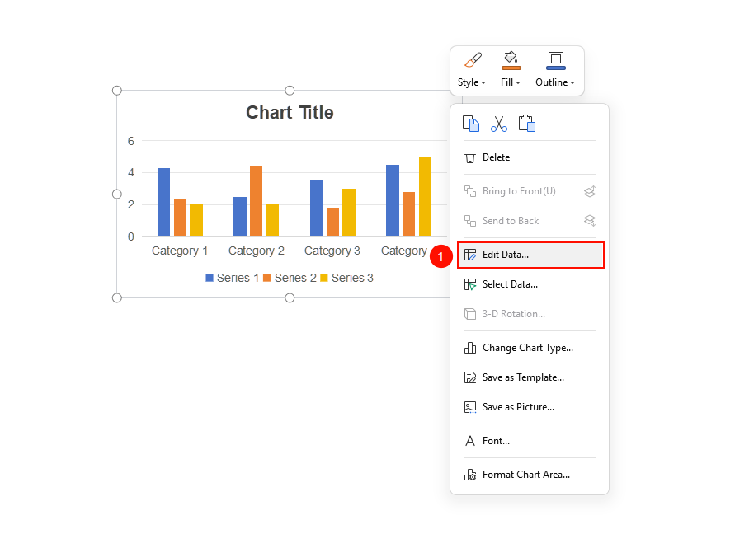Click the Category 1 axis label

click(x=180, y=251)
